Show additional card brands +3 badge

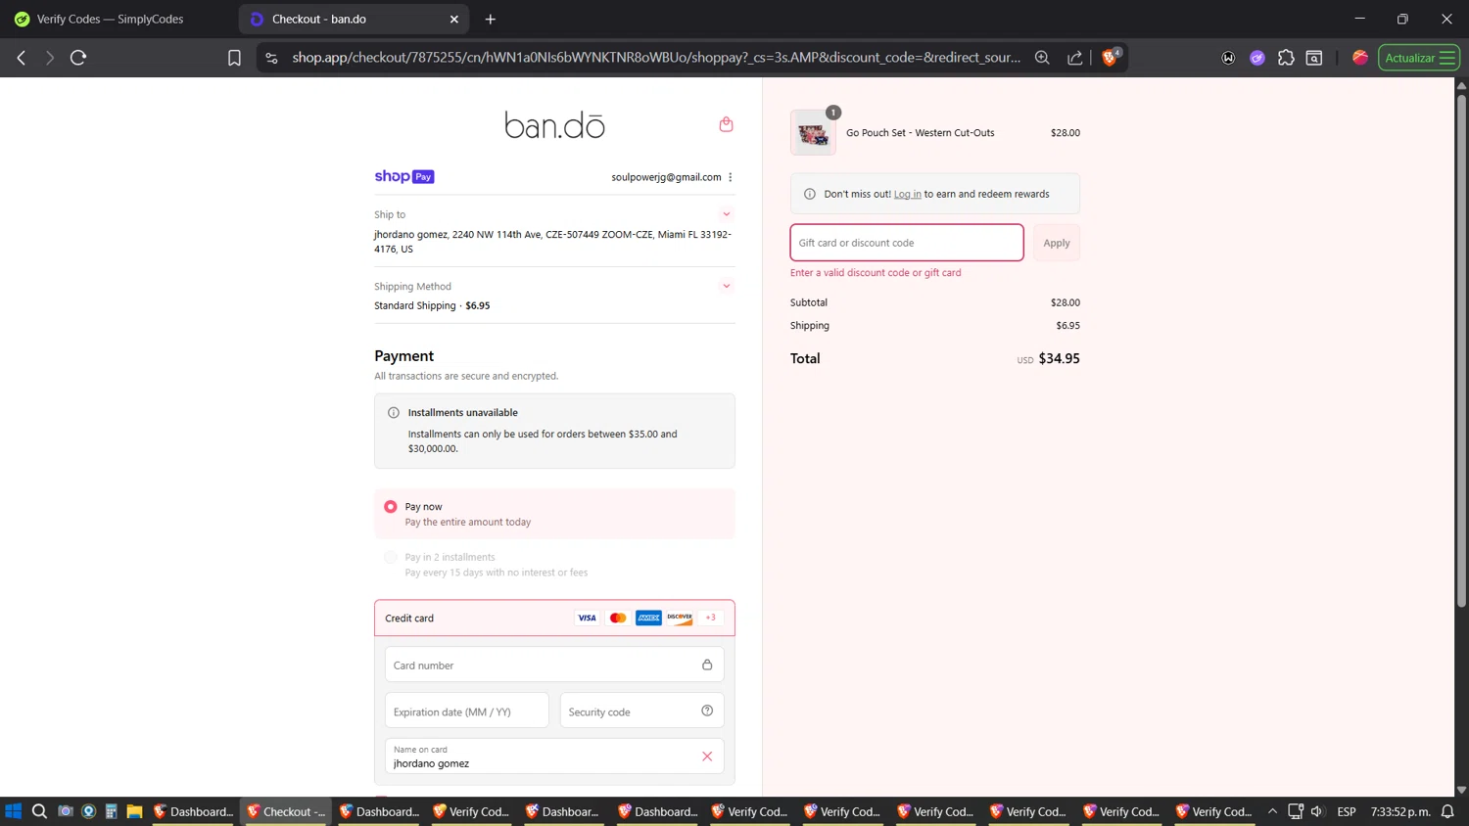tap(711, 618)
